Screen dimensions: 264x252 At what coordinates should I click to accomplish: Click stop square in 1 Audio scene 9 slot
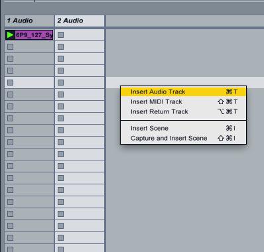pyautogui.click(x=10, y=130)
